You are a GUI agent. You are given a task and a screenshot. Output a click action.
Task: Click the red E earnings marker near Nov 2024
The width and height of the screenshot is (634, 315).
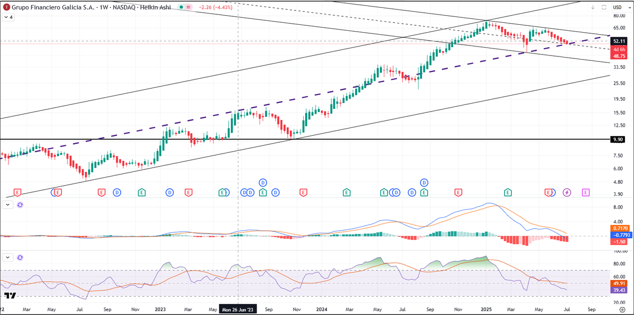[459, 192]
